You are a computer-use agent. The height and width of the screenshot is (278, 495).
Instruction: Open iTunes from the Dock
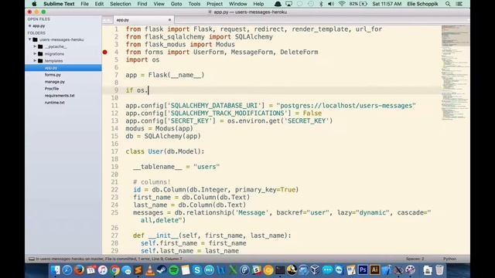click(103, 270)
